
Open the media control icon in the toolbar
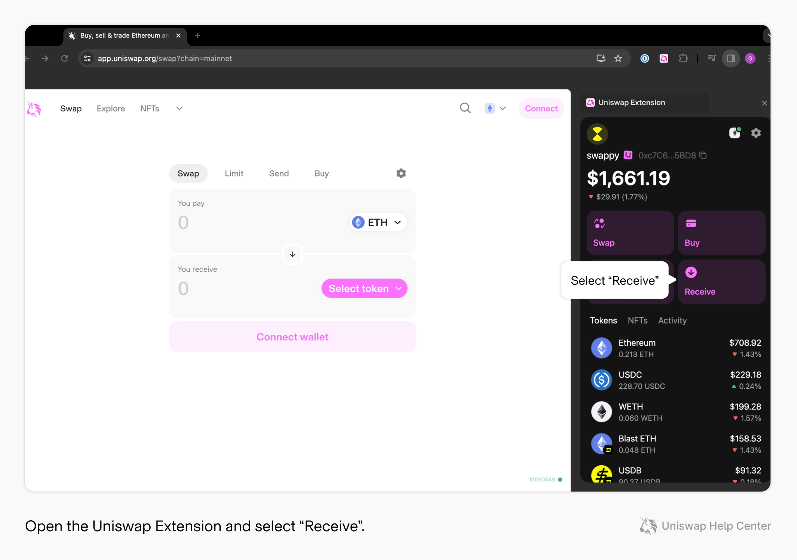(711, 58)
